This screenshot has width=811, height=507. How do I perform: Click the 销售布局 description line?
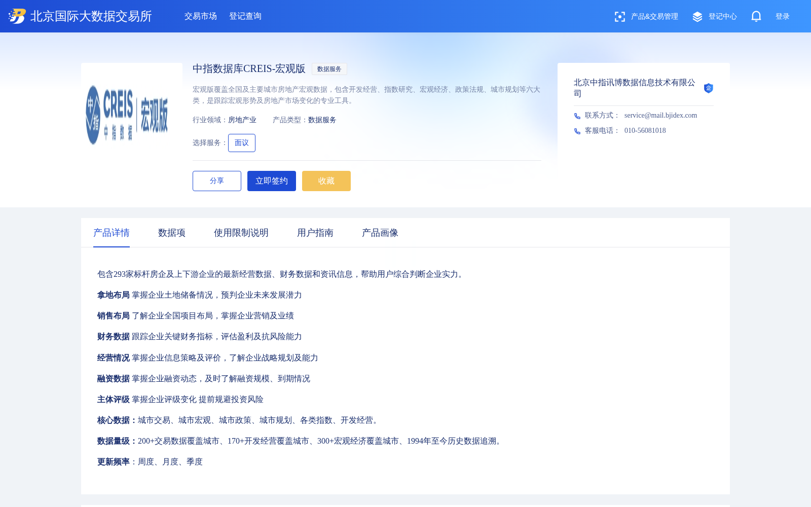click(x=196, y=316)
